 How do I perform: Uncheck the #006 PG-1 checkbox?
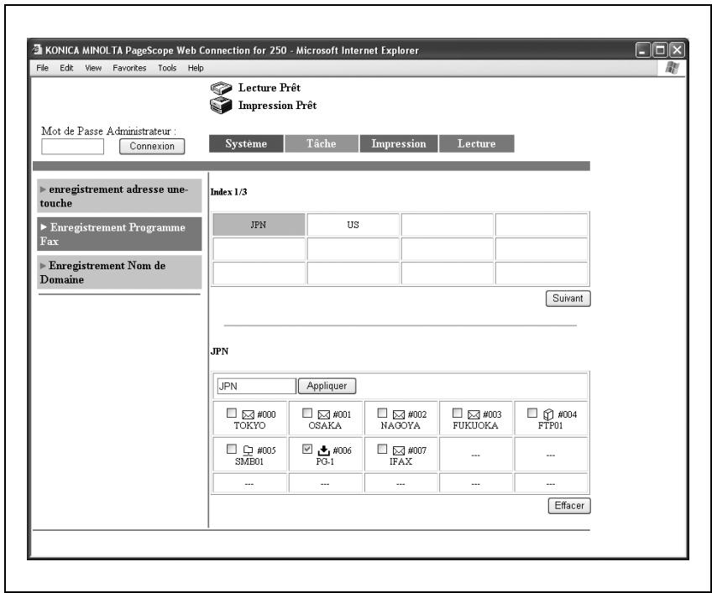coord(307,449)
